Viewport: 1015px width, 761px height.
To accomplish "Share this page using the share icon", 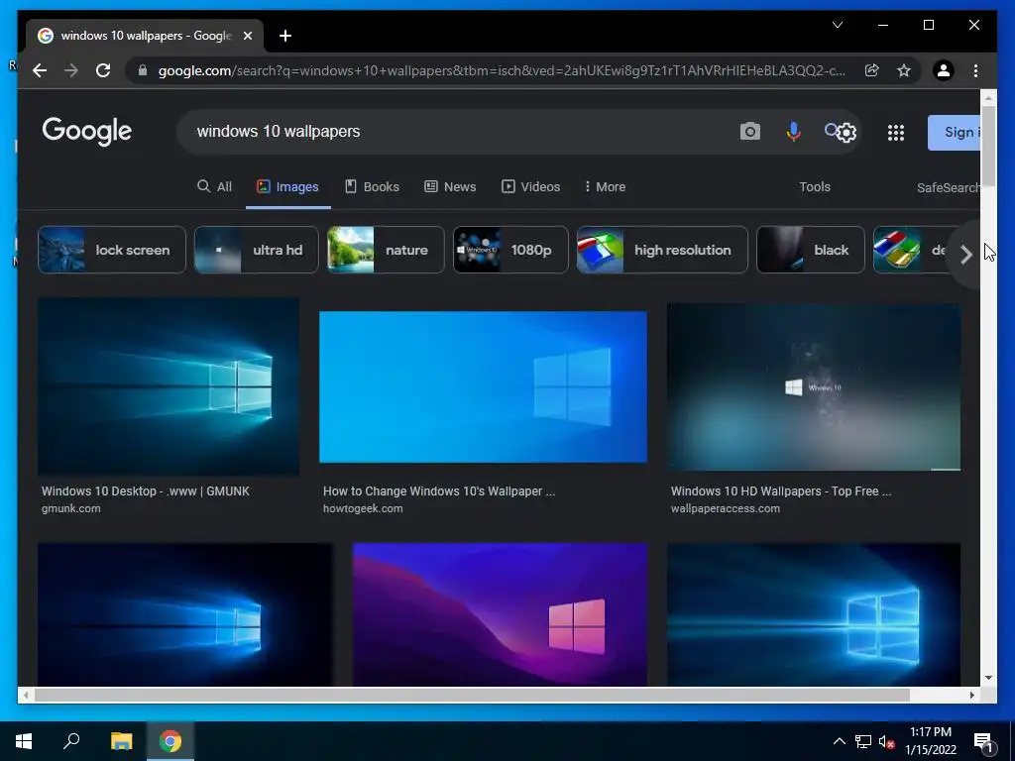I will pyautogui.click(x=872, y=70).
